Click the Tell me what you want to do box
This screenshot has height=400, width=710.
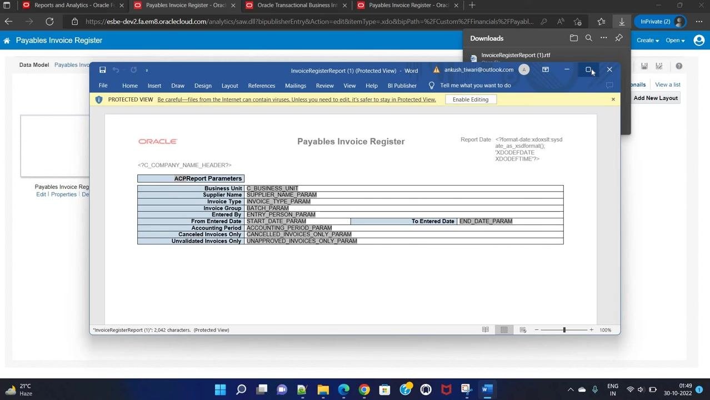point(476,86)
